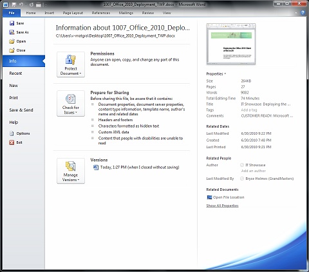309x272 pixels.
Task: Click Close document in the sidebar
Action: 17,50
